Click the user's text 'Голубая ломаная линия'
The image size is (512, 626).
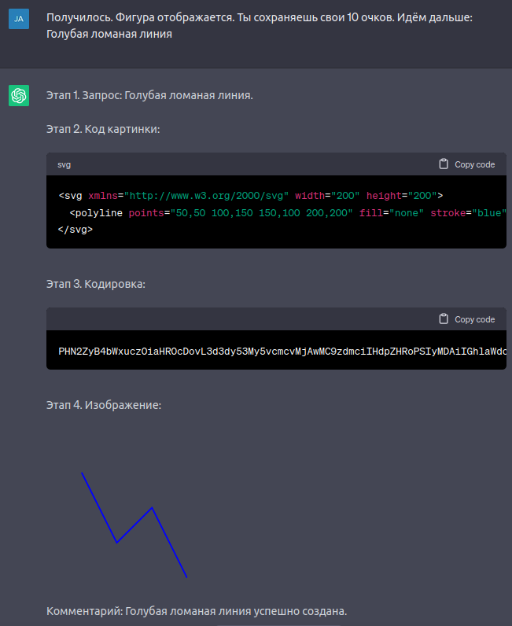click(109, 34)
